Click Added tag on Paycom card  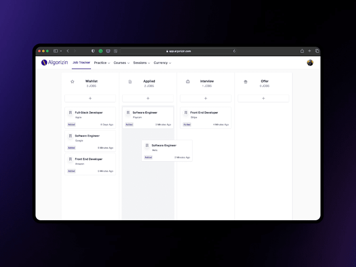tap(129, 125)
